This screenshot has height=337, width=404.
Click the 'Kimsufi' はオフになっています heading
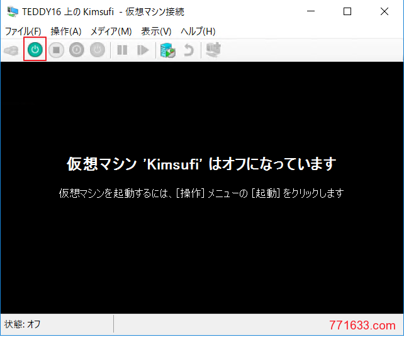(201, 164)
